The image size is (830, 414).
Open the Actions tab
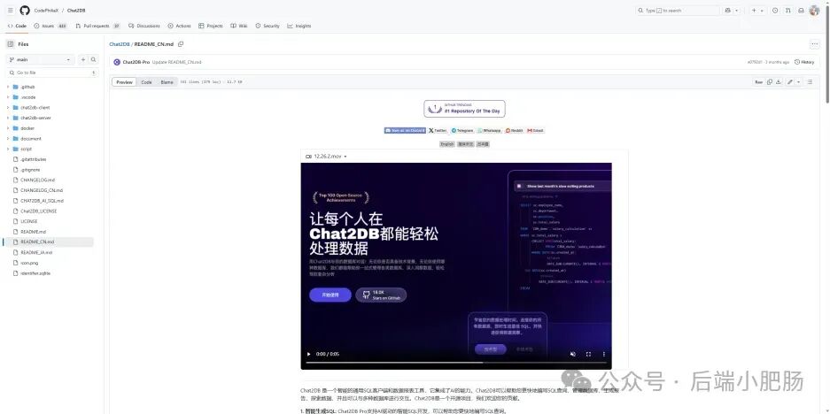[x=180, y=26]
